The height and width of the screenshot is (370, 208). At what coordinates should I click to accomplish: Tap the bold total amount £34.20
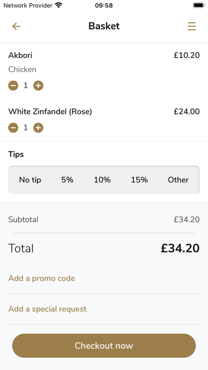(x=180, y=248)
